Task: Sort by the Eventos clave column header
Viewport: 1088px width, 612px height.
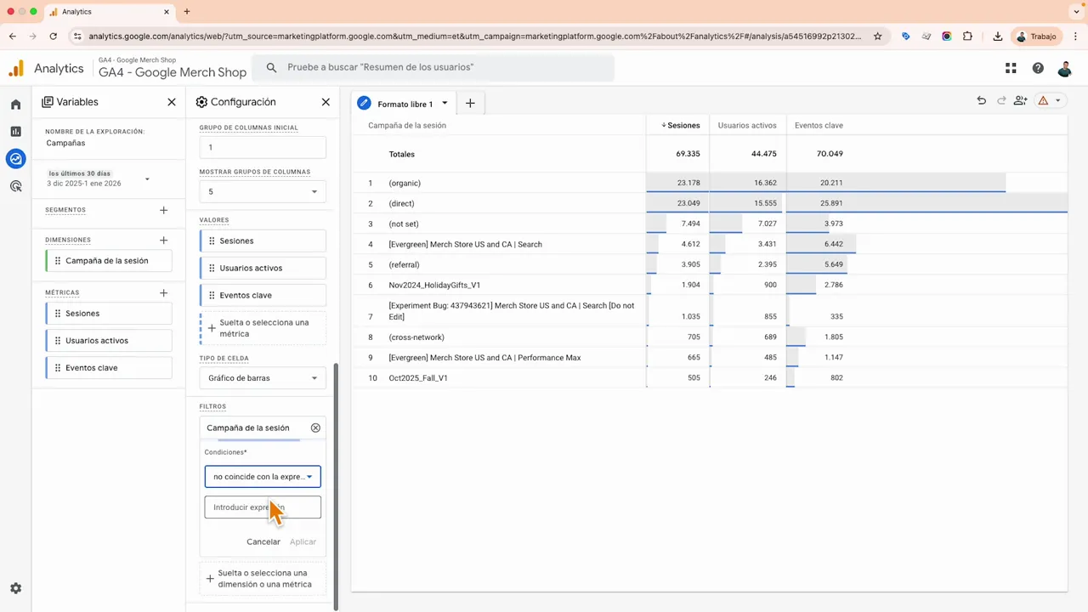Action: (819, 126)
